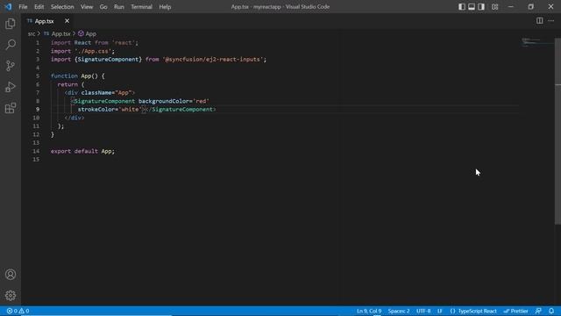
Task: Toggle the primary side bar layout
Action: point(462,7)
